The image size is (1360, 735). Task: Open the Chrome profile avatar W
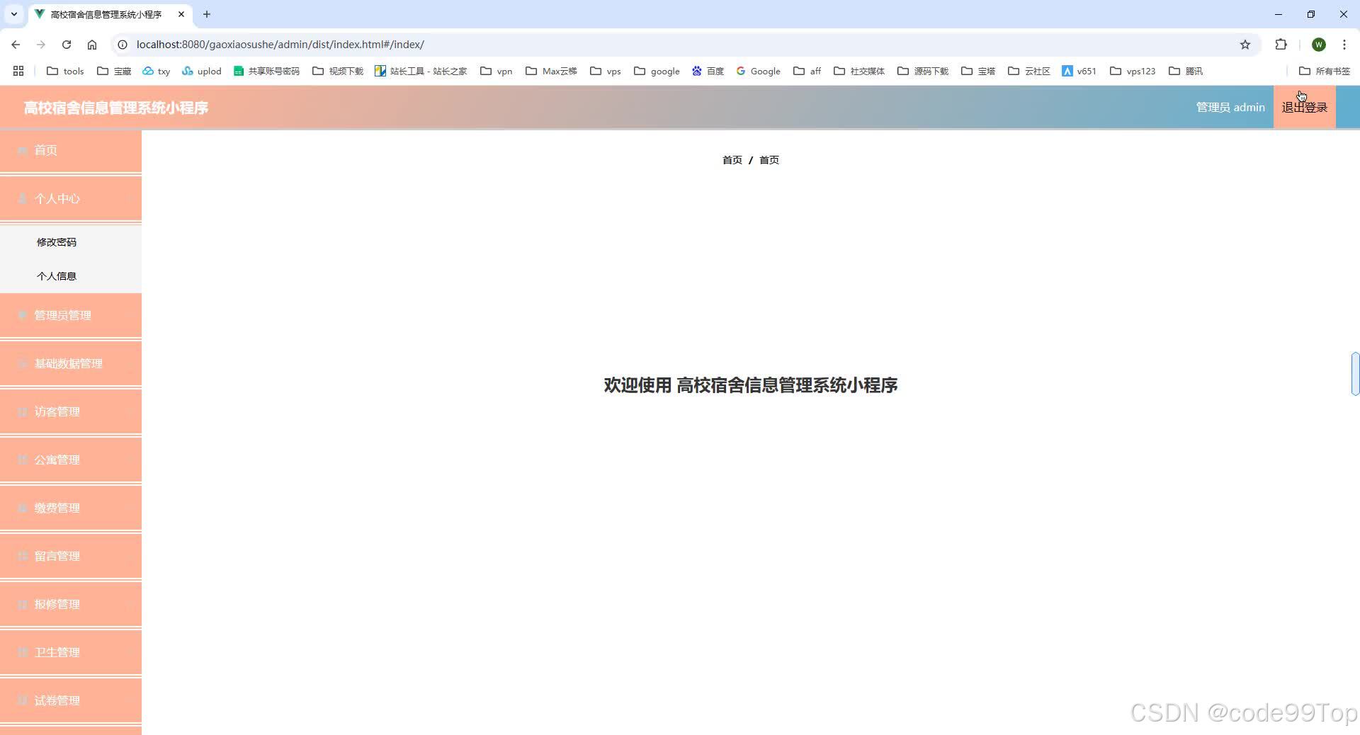1318,45
